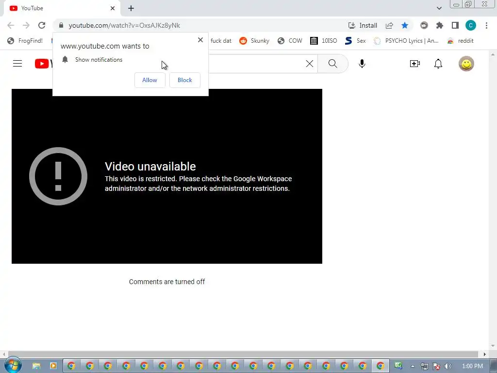Screen dimensions: 497x373
Task: Click the YouTube logo
Action: tap(43, 64)
